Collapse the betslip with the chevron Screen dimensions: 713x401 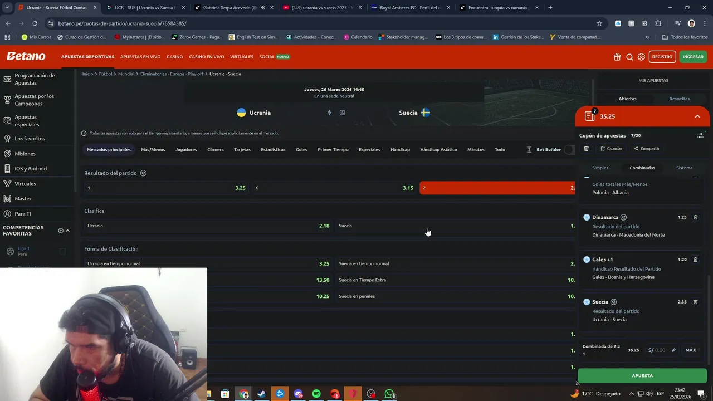(697, 116)
